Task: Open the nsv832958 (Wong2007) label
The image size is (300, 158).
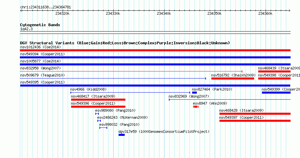Action: (x=40, y=68)
